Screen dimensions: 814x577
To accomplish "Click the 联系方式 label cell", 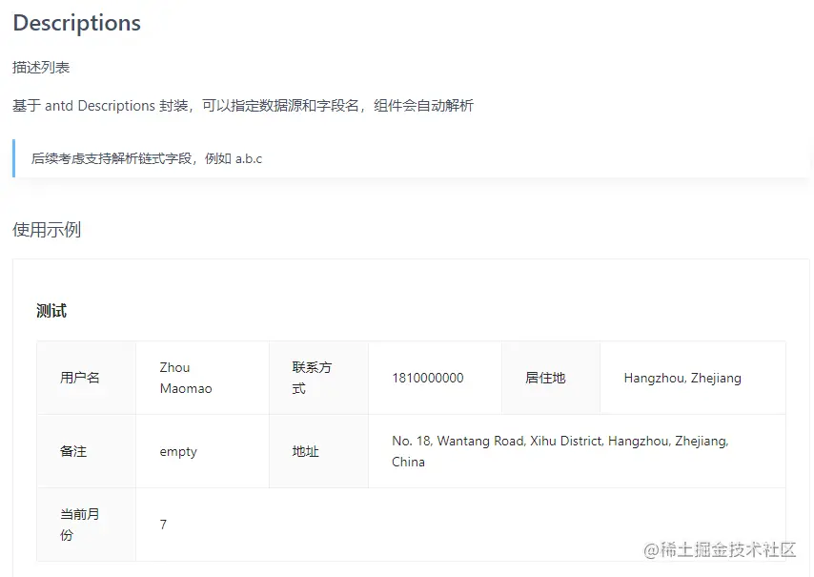I will point(318,378).
